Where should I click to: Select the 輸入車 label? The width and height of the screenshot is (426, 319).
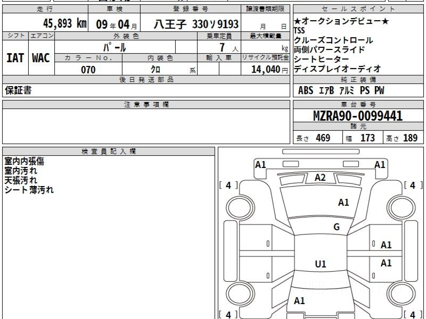click(x=219, y=58)
